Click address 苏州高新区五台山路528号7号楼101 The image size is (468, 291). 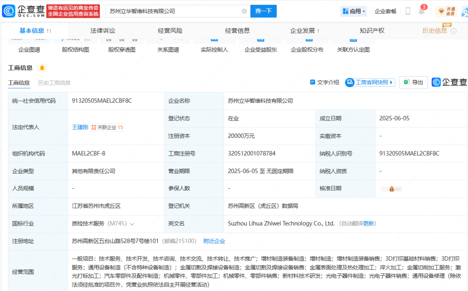[115, 241]
